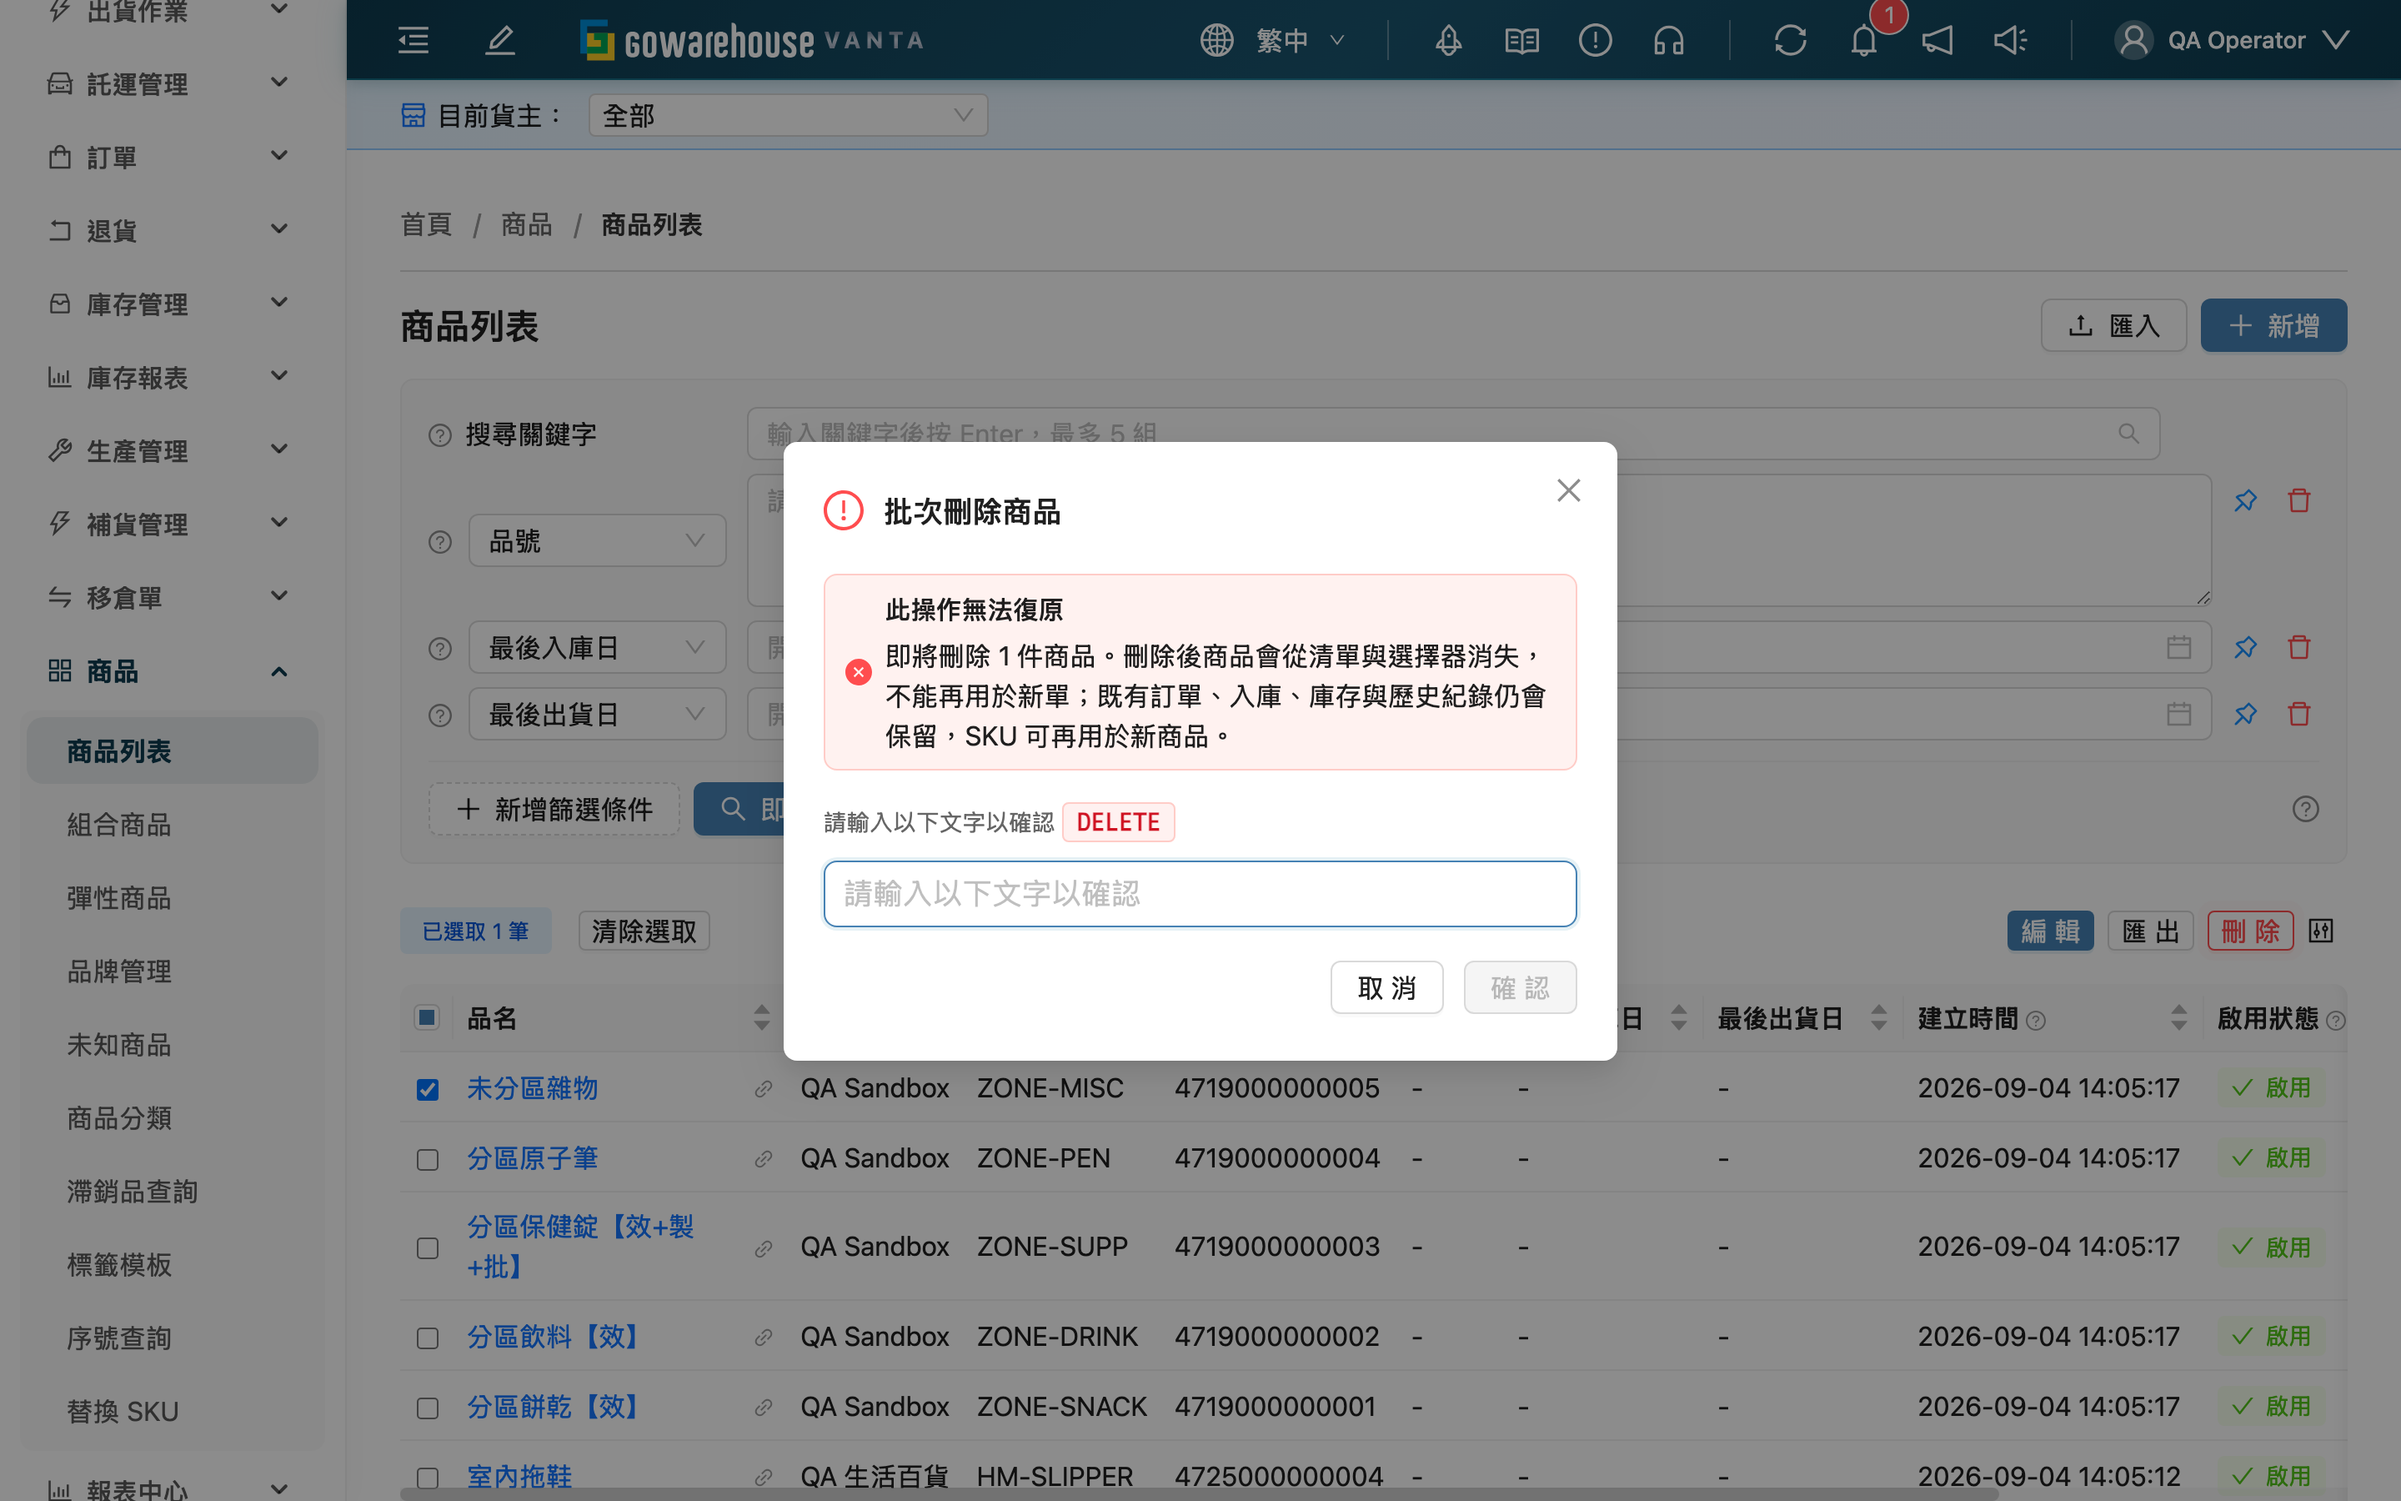
Task: Pin the 最後出貨日 filter row
Action: 2245,714
